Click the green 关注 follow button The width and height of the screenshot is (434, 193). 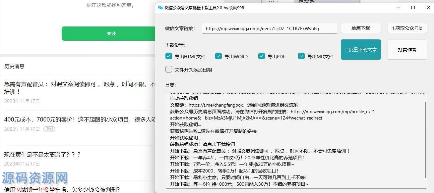click(111, 33)
